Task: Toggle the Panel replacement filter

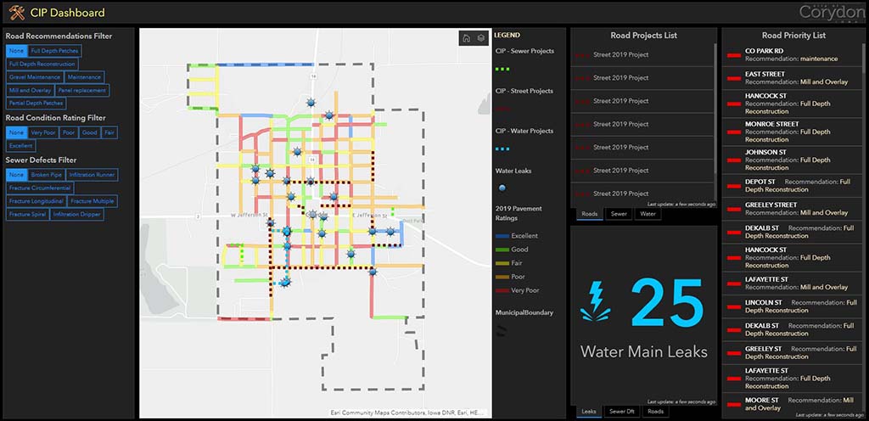Action: 82,90
